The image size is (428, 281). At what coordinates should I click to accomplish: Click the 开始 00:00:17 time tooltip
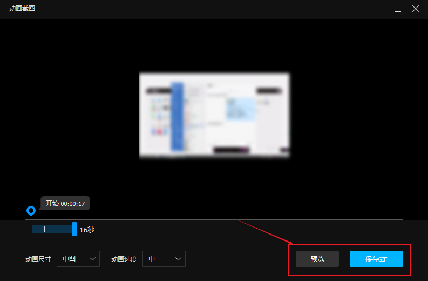(65, 203)
